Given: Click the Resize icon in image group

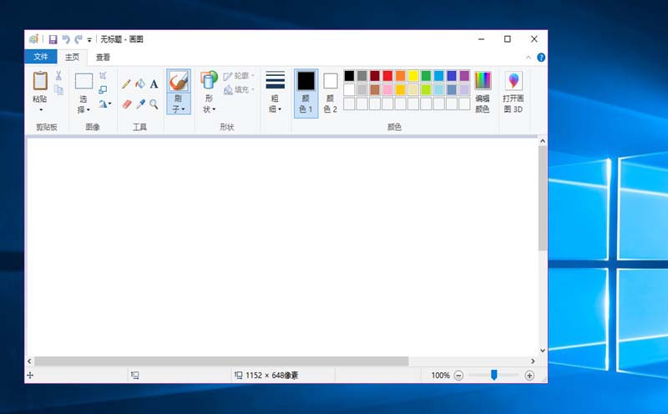Looking at the screenshot, I should coord(103,89).
